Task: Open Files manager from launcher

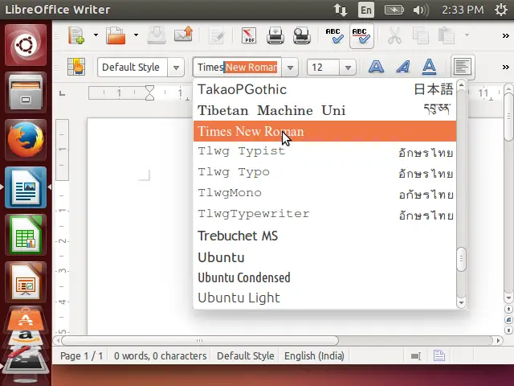Action: point(26,92)
